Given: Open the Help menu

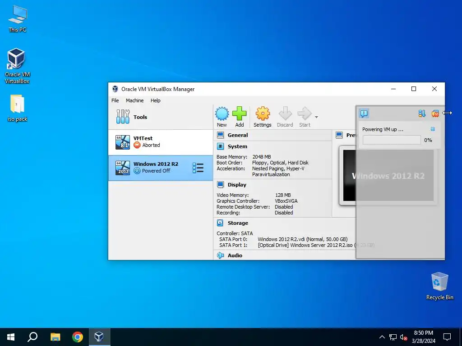Looking at the screenshot, I should [x=155, y=100].
